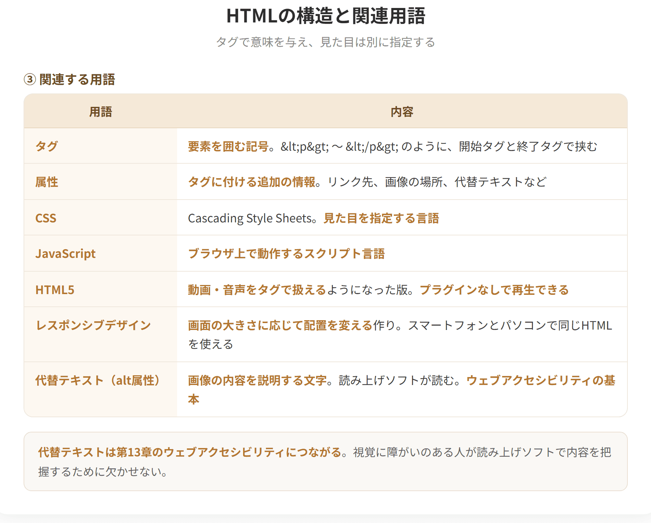Select the 属性 term cell

pyautogui.click(x=101, y=182)
